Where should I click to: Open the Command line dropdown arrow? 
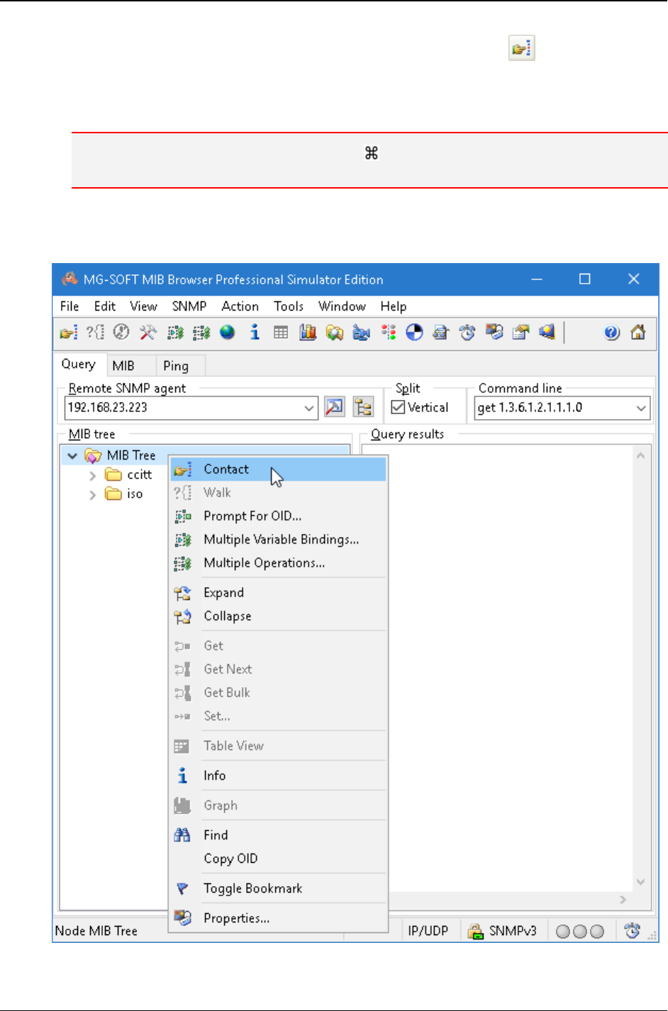641,408
